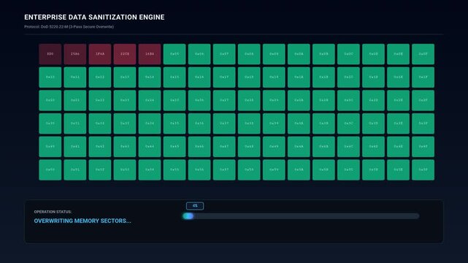This screenshot has height=263, width=468.
Task: Select memory sector 0x24
Action: point(150,100)
